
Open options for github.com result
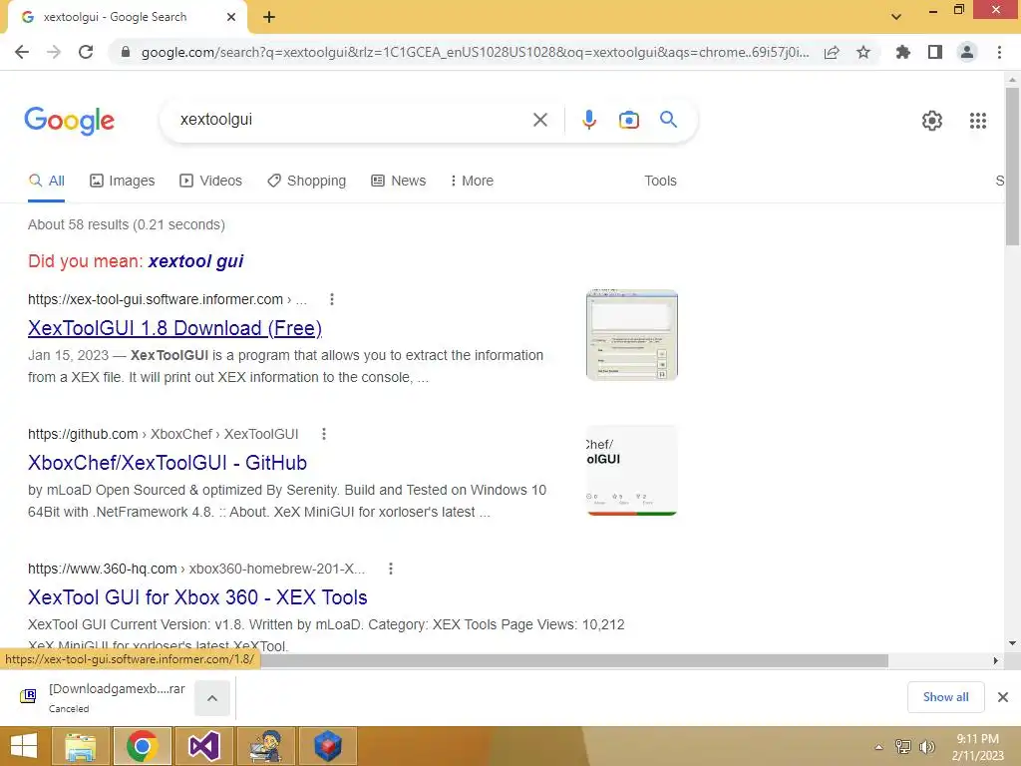tap(324, 434)
